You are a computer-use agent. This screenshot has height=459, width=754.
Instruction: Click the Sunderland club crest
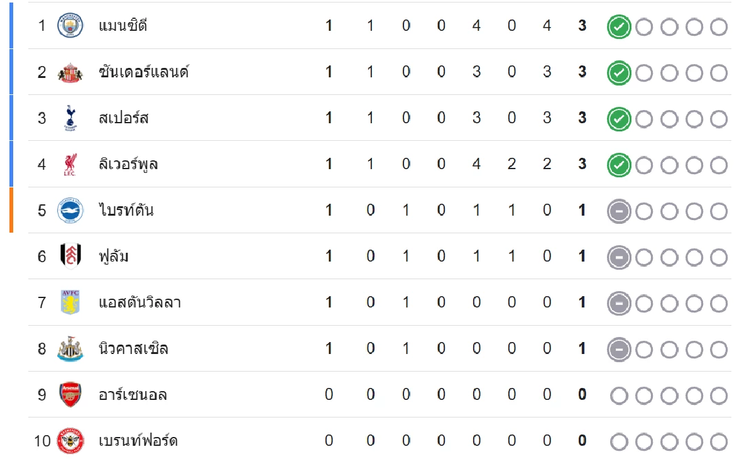click(70, 72)
